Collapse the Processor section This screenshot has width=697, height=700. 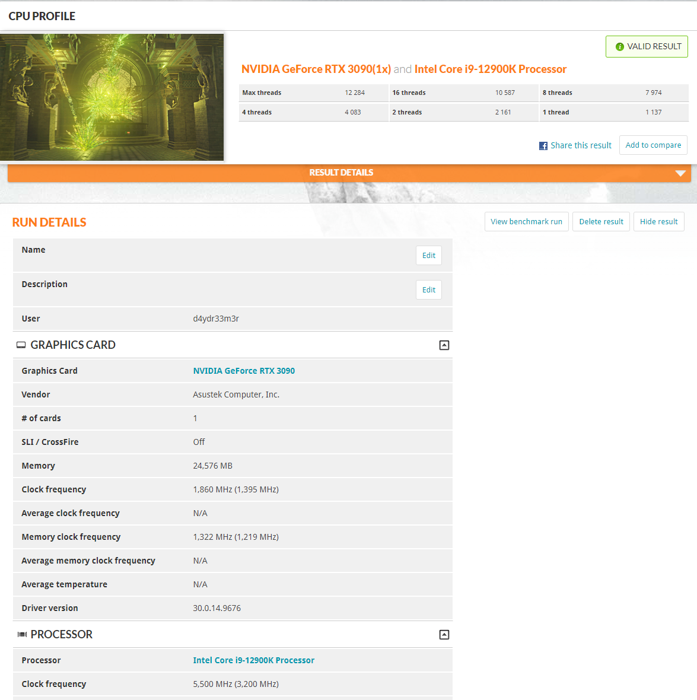[444, 635]
